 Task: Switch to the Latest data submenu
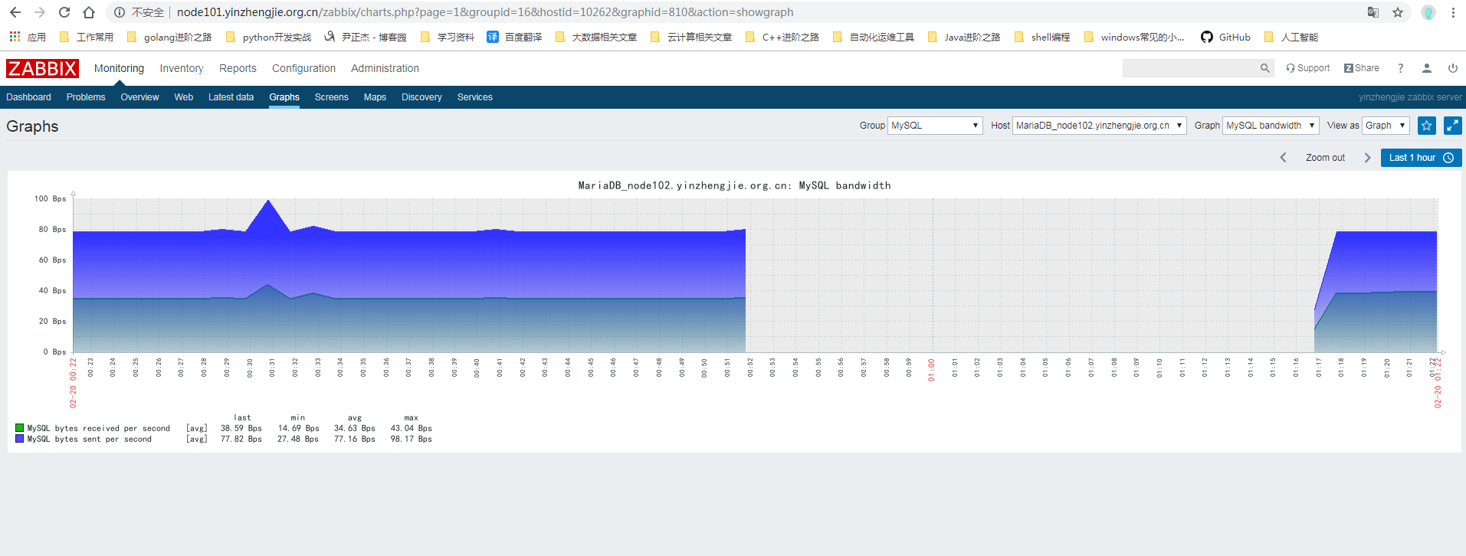tap(231, 97)
